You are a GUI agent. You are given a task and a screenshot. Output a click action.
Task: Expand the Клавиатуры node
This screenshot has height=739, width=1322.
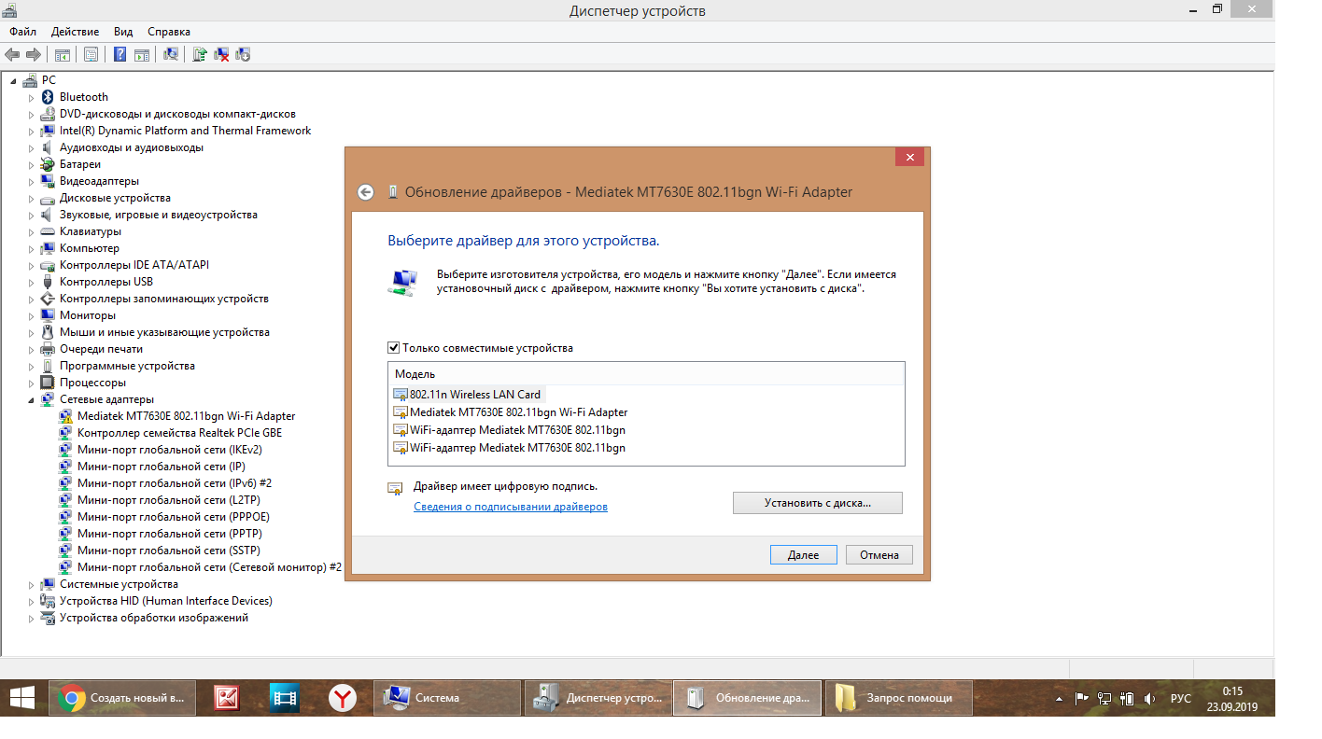point(31,231)
